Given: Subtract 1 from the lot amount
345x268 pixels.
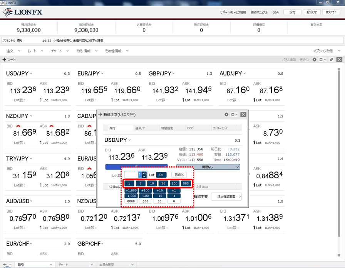Looking at the screenshot, I should [x=174, y=196].
